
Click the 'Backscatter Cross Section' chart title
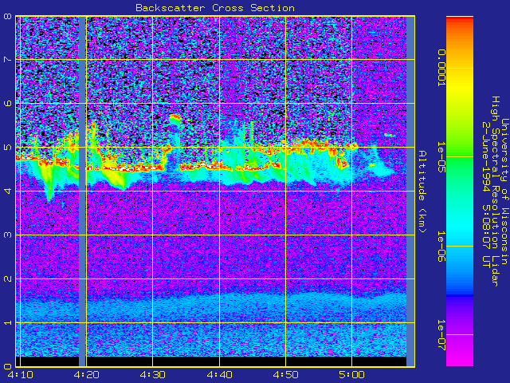[x=215, y=8]
